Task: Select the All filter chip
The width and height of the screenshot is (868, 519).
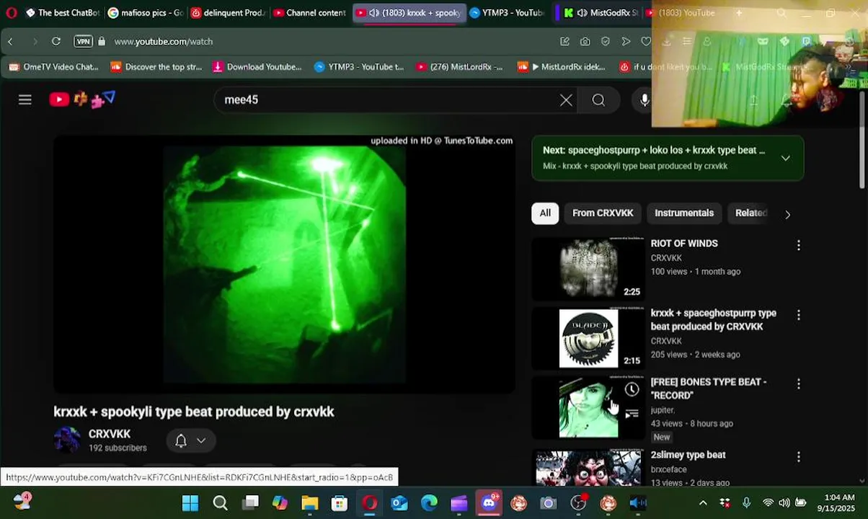Action: pyautogui.click(x=545, y=213)
